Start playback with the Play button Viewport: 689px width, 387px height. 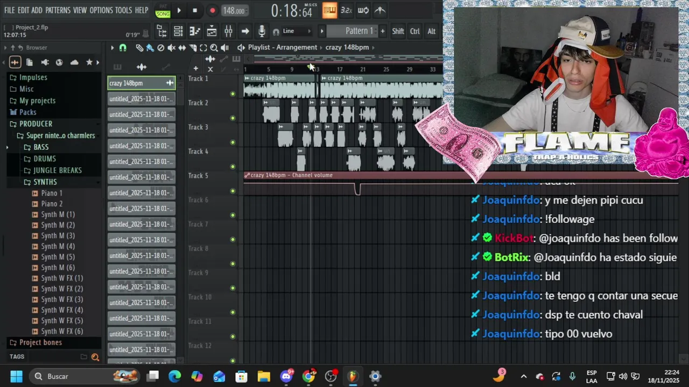pos(179,10)
